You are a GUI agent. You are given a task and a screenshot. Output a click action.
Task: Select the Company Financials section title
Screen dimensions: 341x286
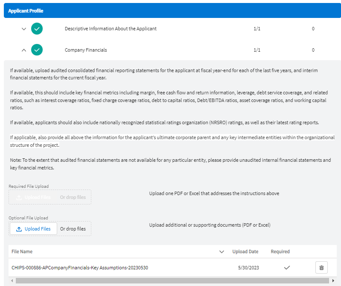tap(86, 50)
